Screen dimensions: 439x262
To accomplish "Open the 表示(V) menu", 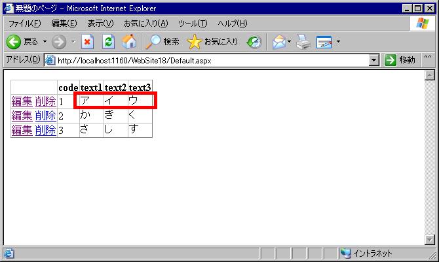I will 100,24.
